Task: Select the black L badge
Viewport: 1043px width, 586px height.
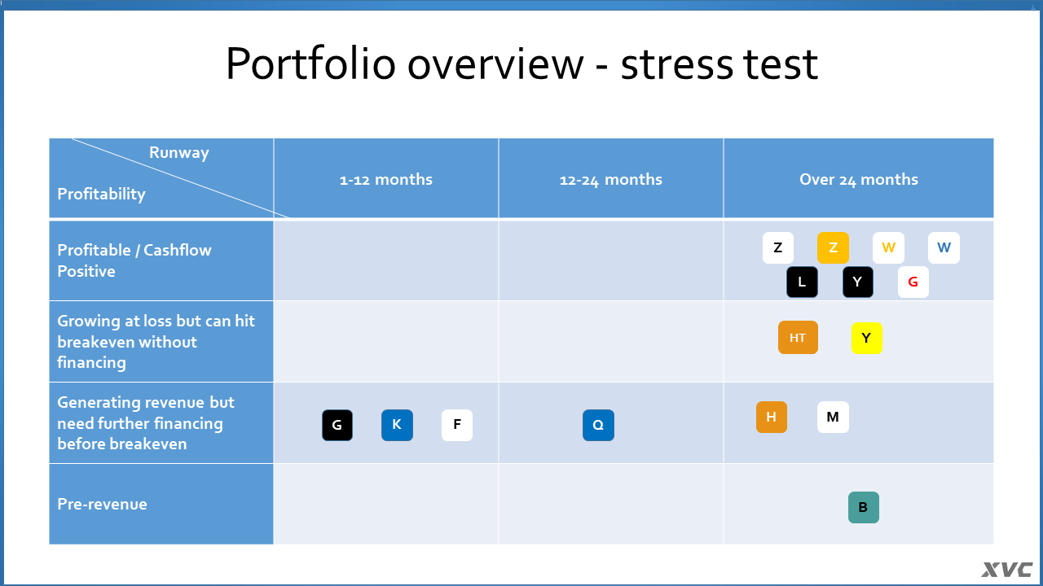Action: (802, 282)
